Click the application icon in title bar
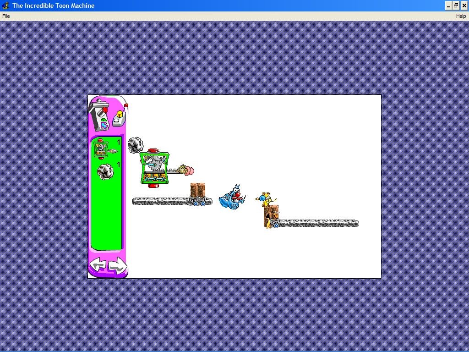The image size is (469, 352). [x=5, y=5]
